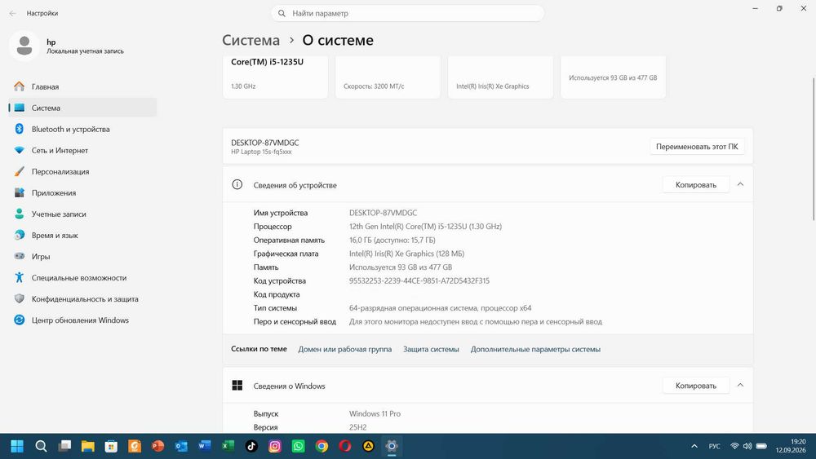The height and width of the screenshot is (459, 816).
Task: Open Google Chrome from the taskbar
Action: click(x=322, y=446)
